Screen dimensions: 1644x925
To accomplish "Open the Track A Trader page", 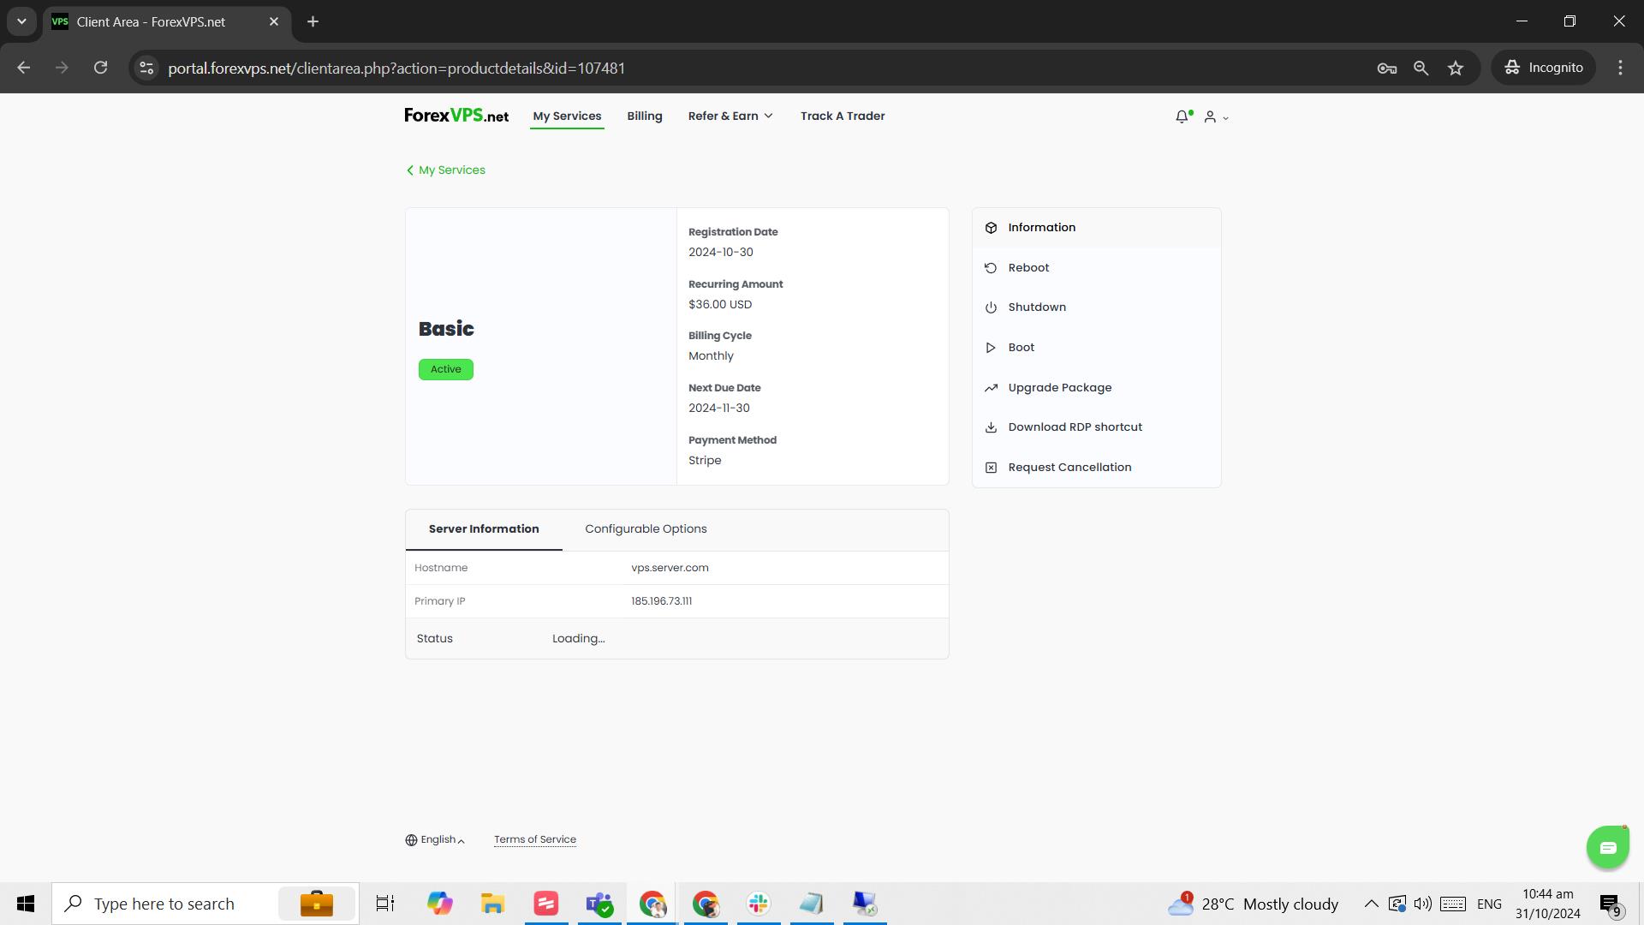I will pos(843,116).
